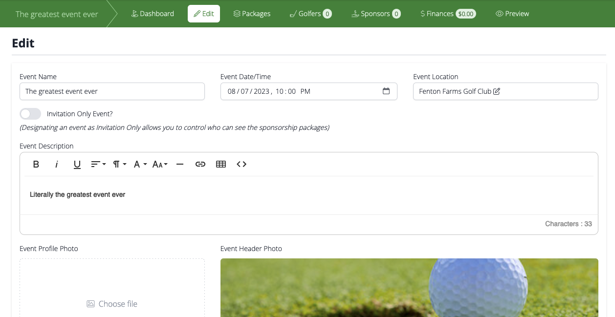
Task: Insert a horizontal line in description
Action: [180, 164]
